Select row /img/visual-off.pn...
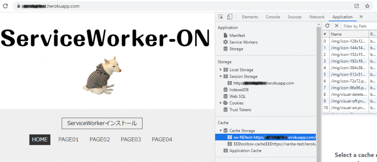This screenshot has height=162, width=377. coord(349,101)
